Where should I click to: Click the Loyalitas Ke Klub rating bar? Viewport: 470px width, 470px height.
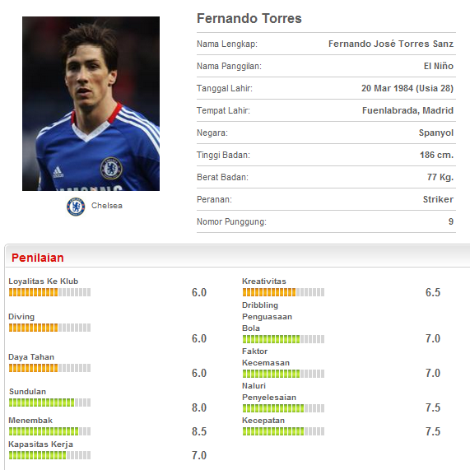point(49,292)
